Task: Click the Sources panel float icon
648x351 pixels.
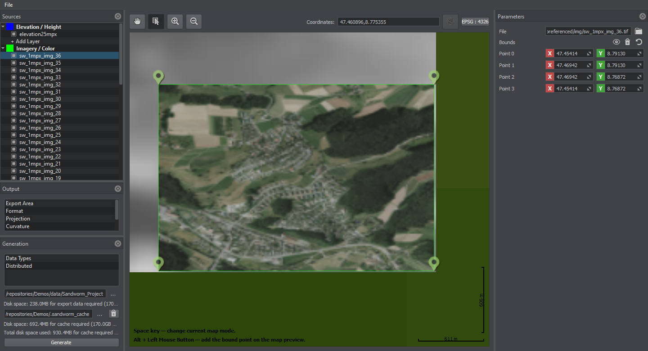Action: (x=118, y=16)
